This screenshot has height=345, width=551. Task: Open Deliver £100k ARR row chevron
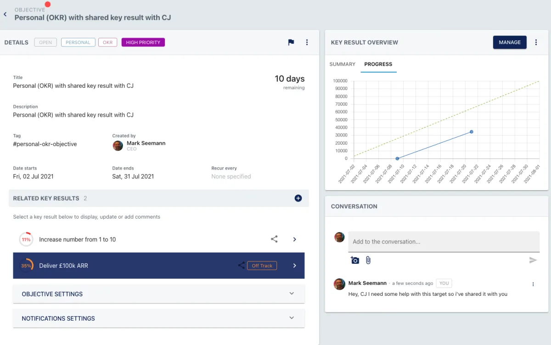coord(295,266)
